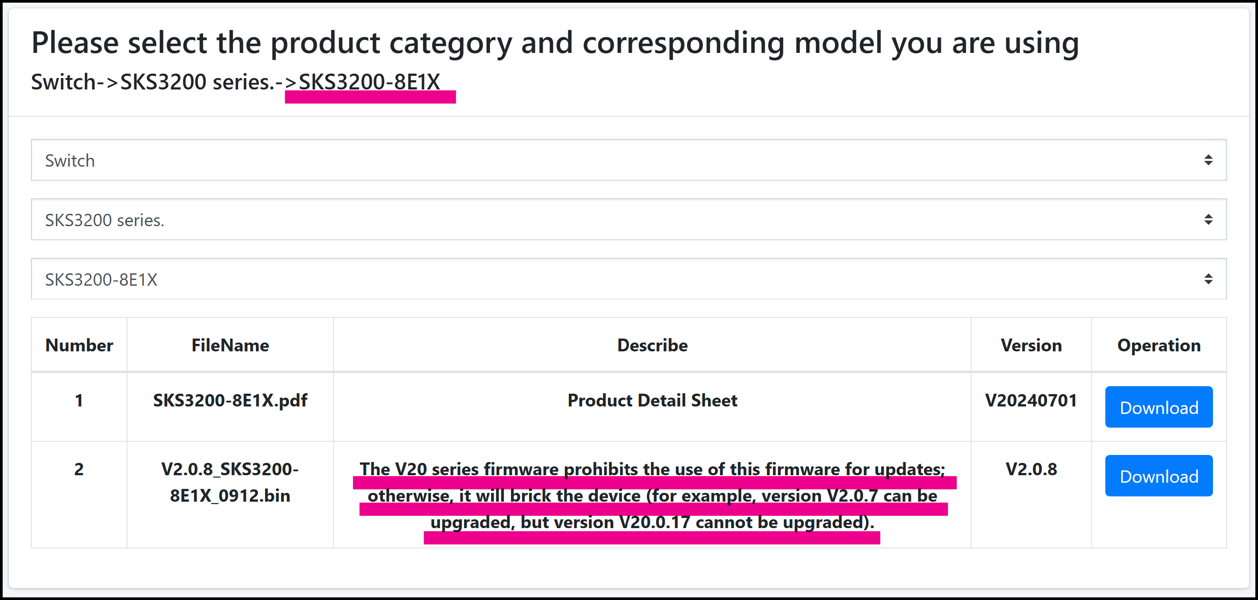The height and width of the screenshot is (600, 1258).
Task: Select the V2.0.8_SKS3200-8E1X_0912.bin file name
Action: [230, 482]
